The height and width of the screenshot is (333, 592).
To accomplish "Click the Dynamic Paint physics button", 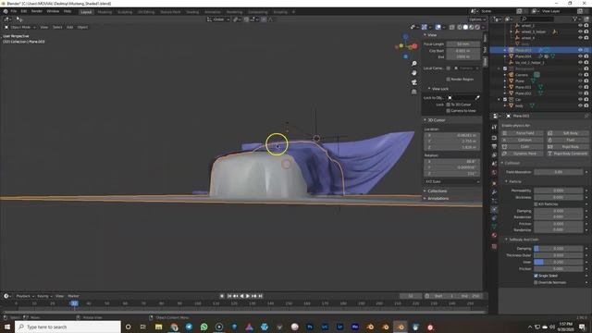I will (523, 154).
